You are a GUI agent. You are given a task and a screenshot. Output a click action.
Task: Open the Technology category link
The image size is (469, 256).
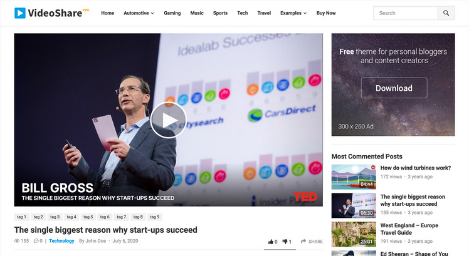(x=61, y=241)
